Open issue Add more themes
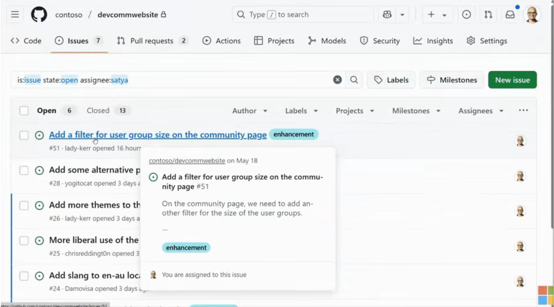The width and height of the screenshot is (554, 307). point(95,205)
